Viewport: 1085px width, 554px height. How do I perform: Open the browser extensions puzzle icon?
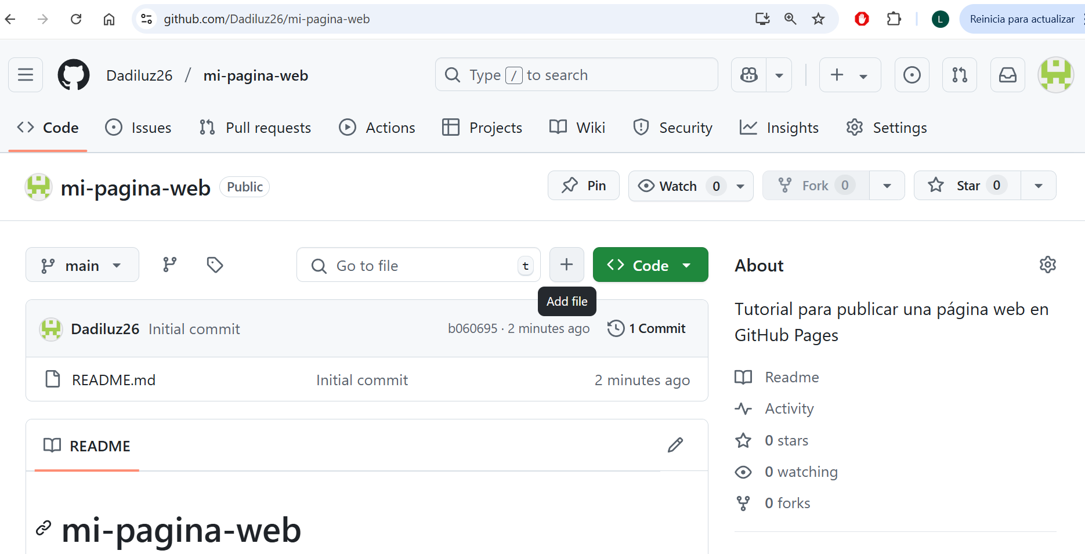pyautogui.click(x=894, y=19)
